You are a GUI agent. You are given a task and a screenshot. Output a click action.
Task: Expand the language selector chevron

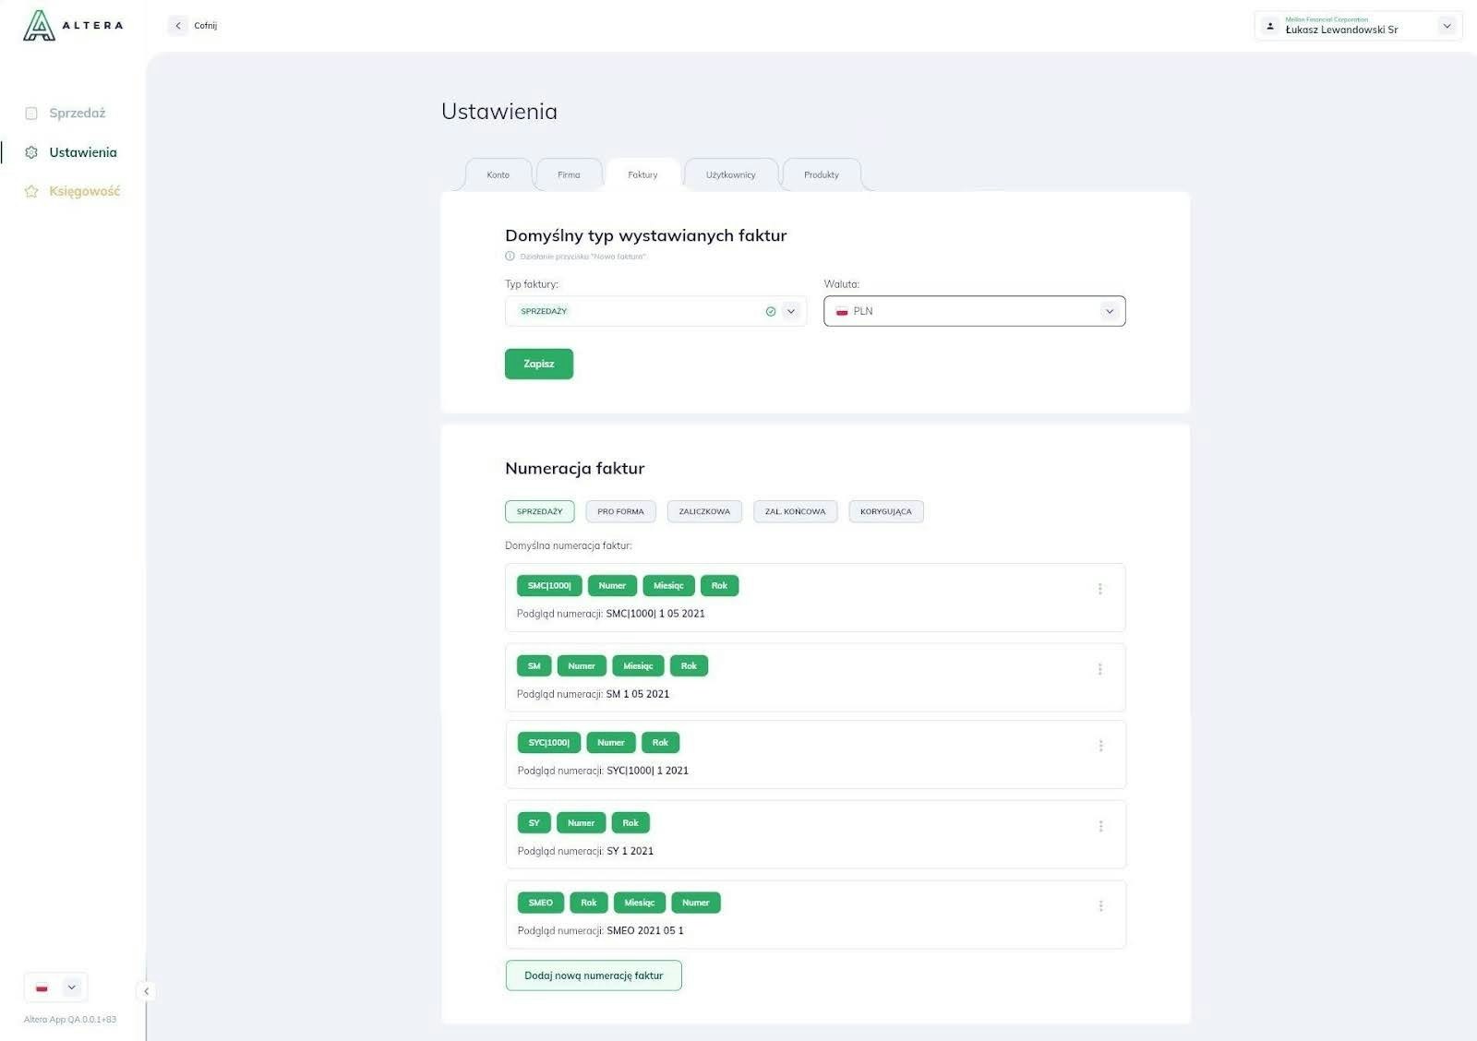pyautogui.click(x=71, y=987)
